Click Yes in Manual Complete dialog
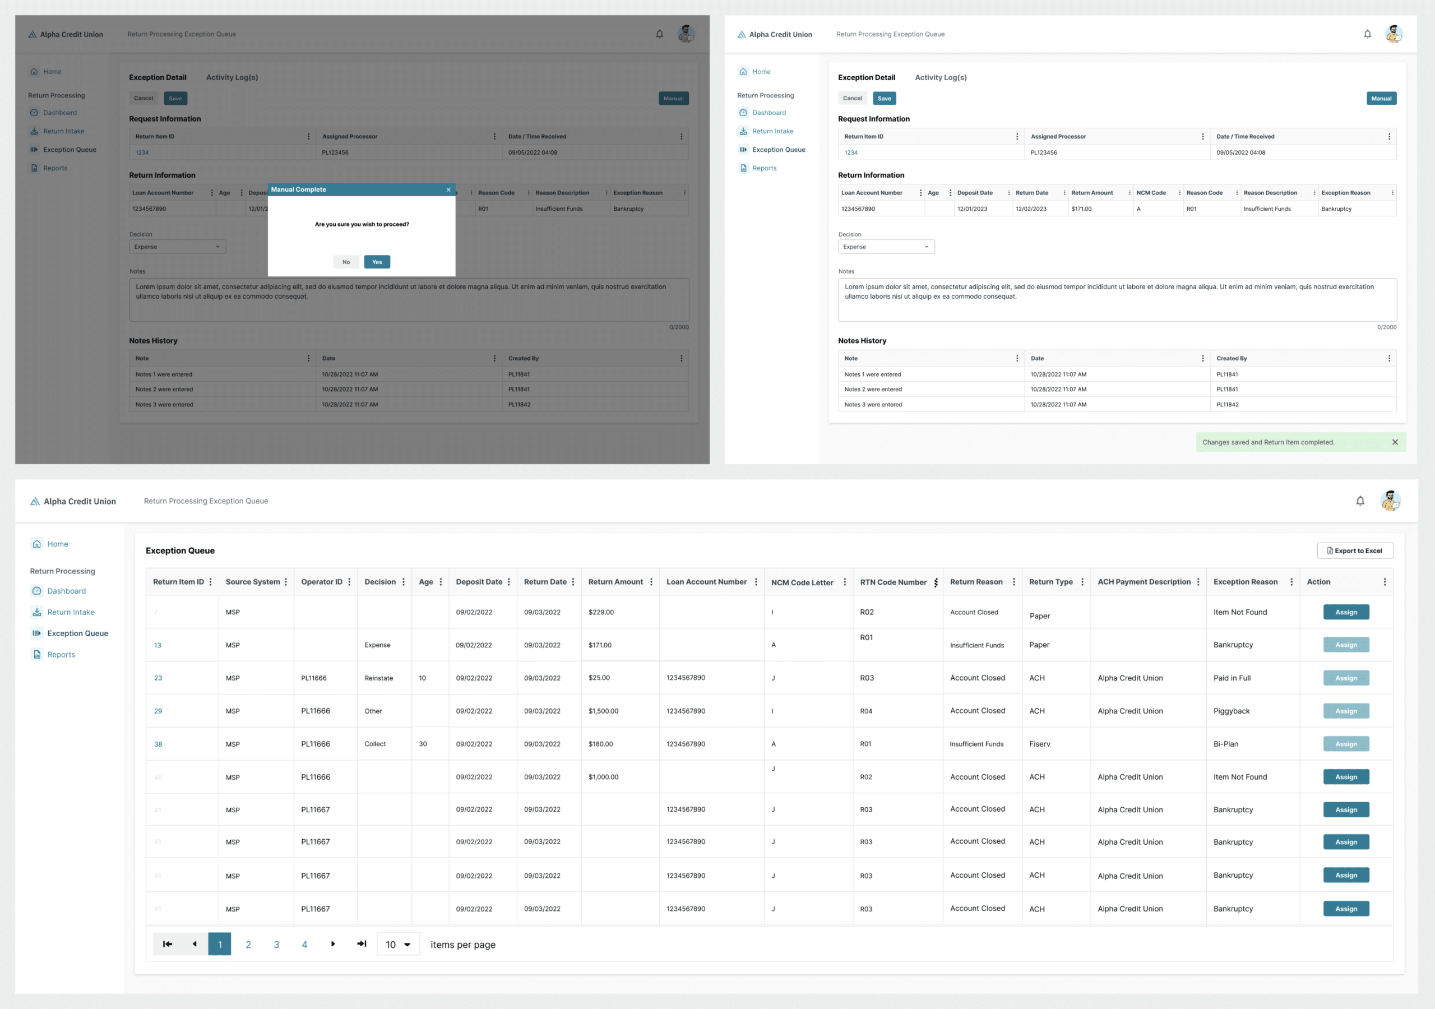 [377, 262]
